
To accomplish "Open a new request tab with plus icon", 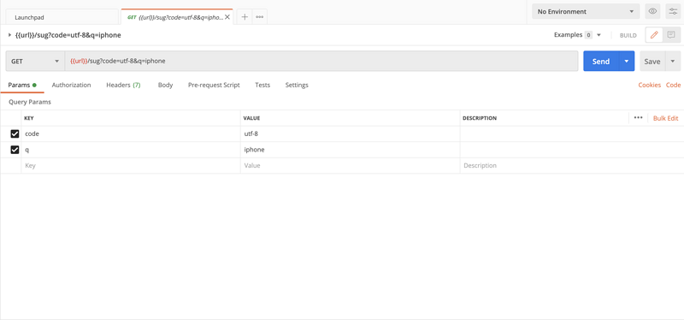I will click(x=245, y=17).
